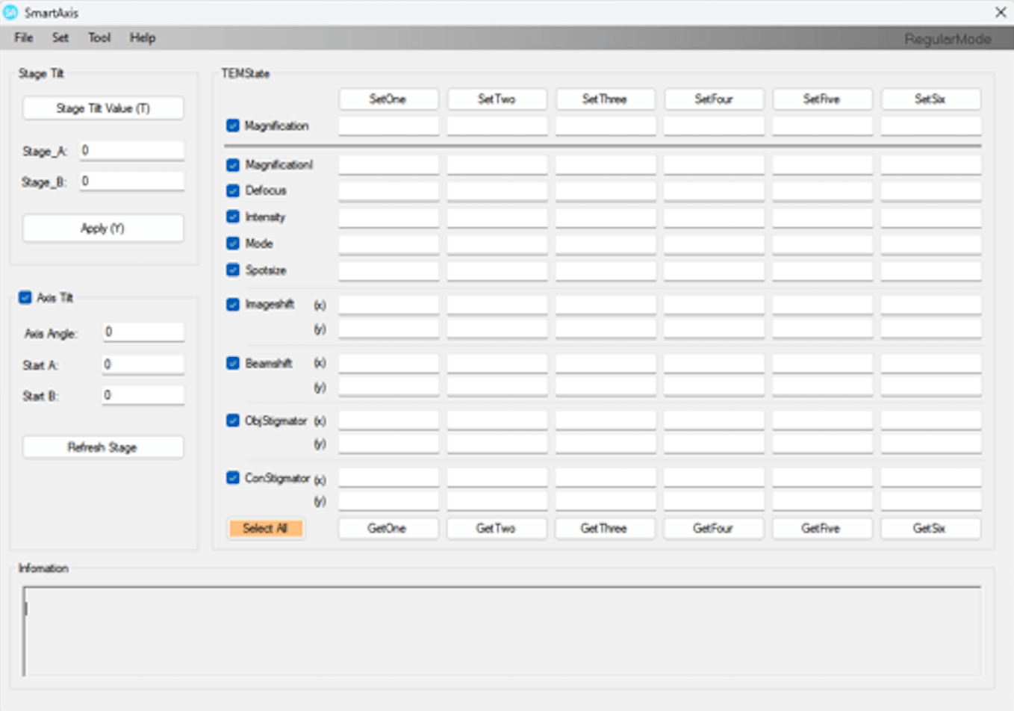
Task: Click the Magnification field under SetOne
Action: click(388, 125)
